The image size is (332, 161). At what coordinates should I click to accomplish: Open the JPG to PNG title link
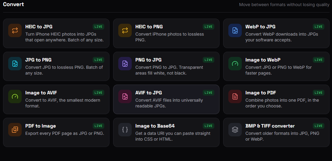pos(38,60)
